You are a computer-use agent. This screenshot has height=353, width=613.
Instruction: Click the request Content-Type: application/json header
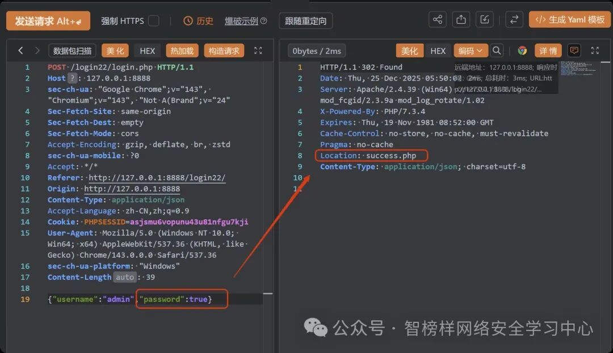click(116, 199)
